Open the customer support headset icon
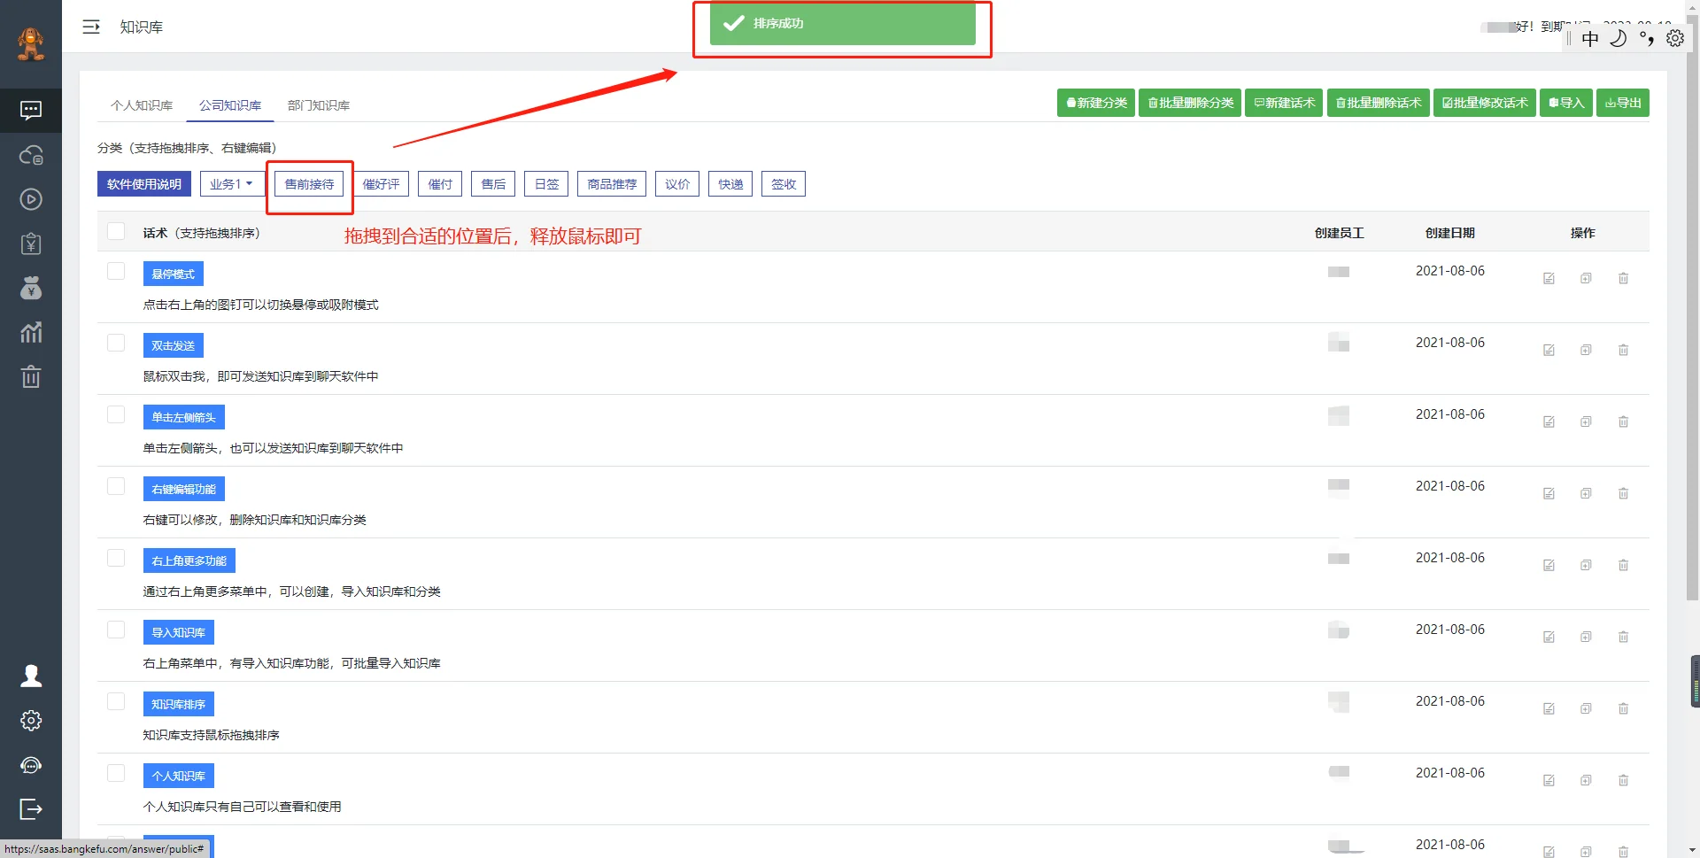 tap(31, 765)
